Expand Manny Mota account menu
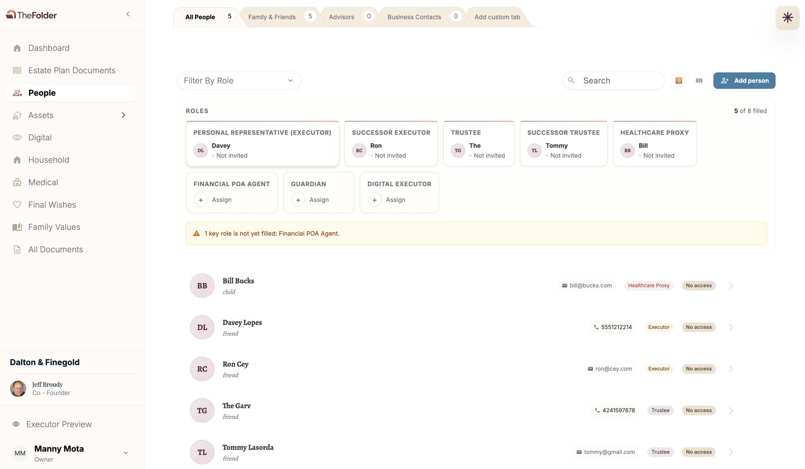805x469 pixels. click(126, 453)
